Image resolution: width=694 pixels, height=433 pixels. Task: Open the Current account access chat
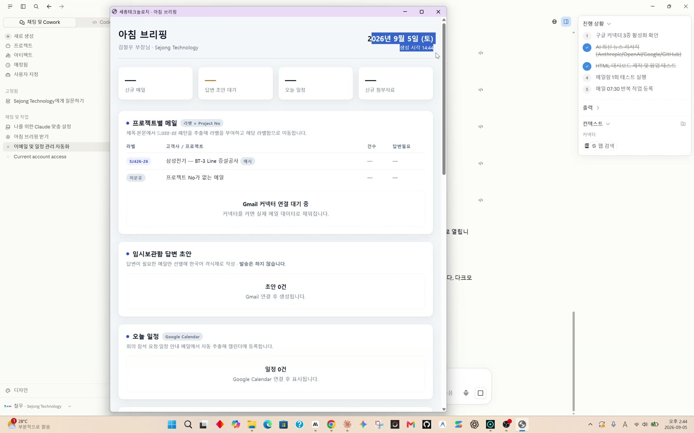coord(40,157)
